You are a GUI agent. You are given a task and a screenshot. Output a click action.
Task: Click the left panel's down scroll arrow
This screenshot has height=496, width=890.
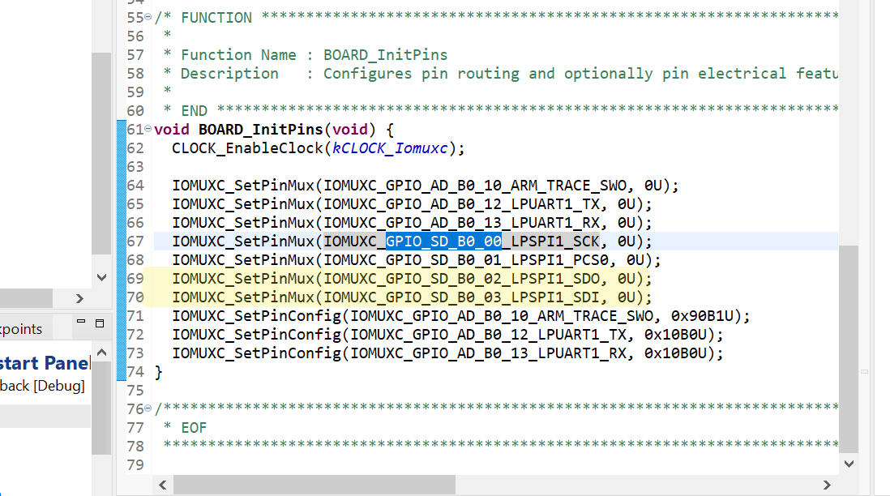point(101,277)
